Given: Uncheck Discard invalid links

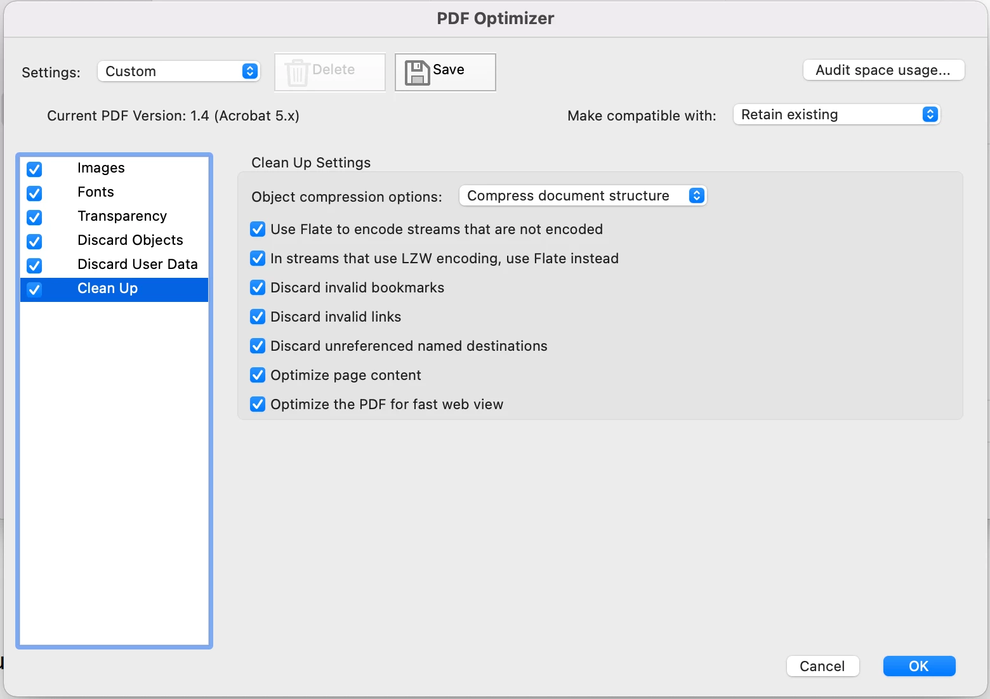Looking at the screenshot, I should (x=258, y=317).
